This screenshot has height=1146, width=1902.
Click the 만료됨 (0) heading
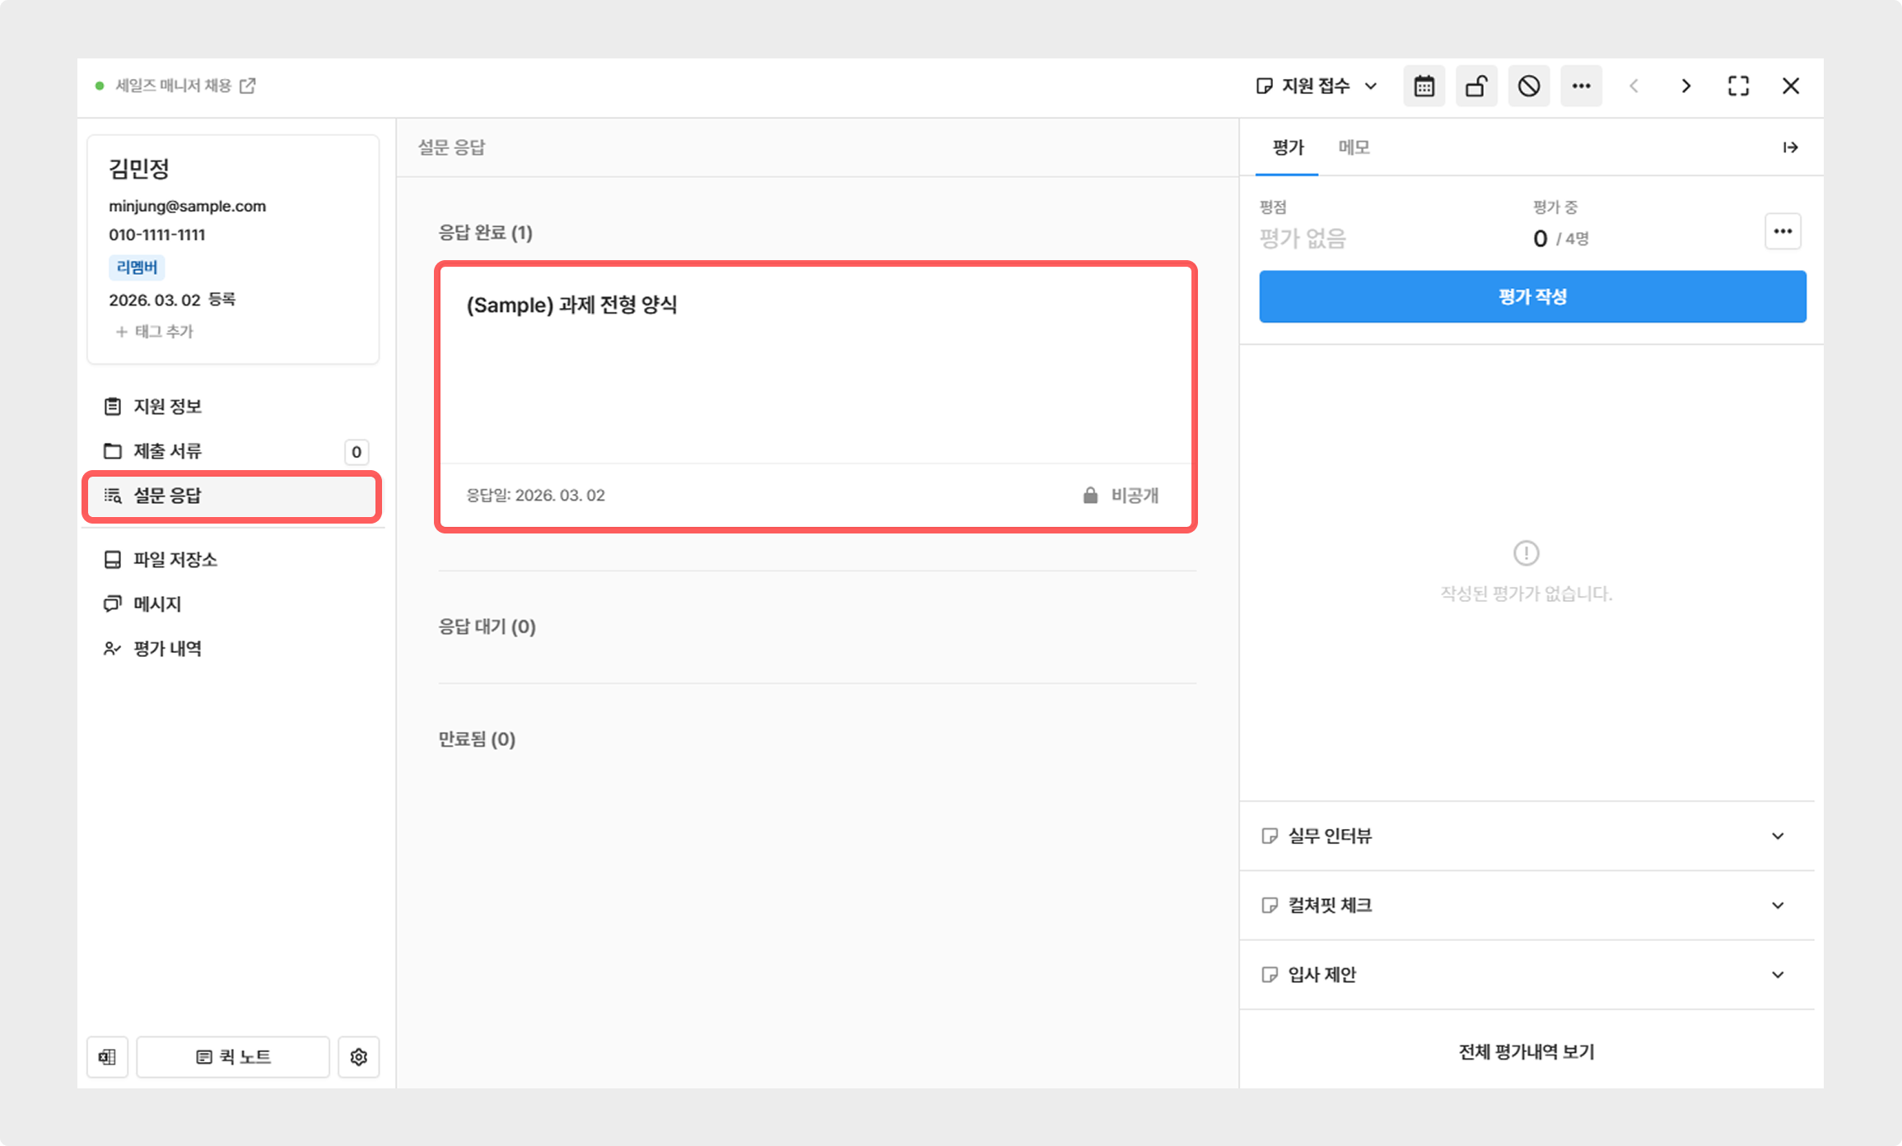pyautogui.click(x=477, y=738)
